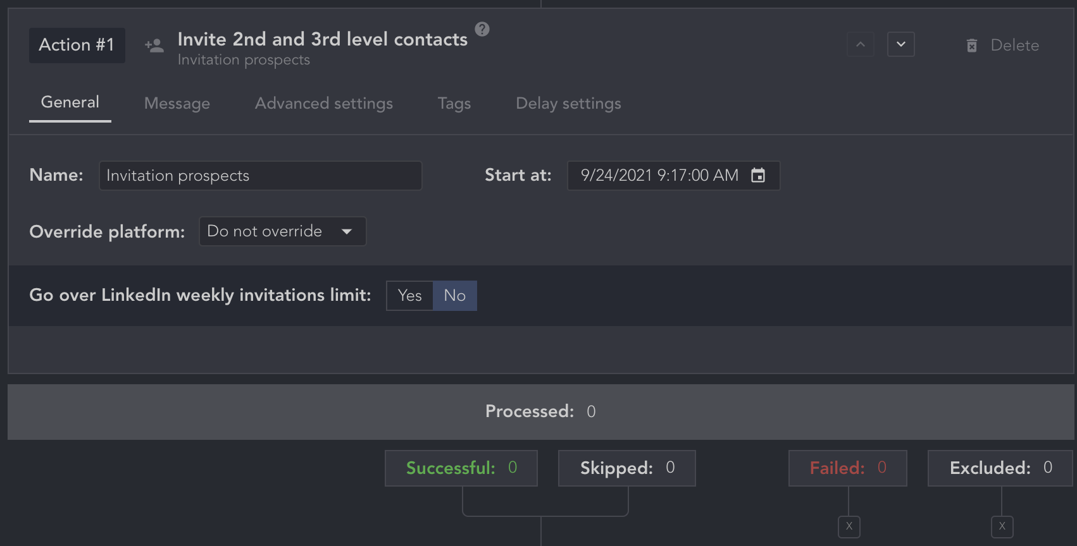Image resolution: width=1077 pixels, height=546 pixels.
Task: Click the help question mark icon
Action: [482, 29]
